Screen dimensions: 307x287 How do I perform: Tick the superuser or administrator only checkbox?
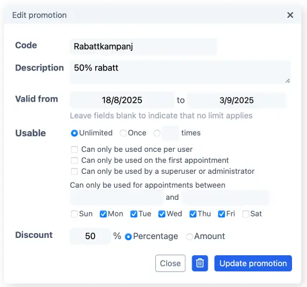click(74, 172)
